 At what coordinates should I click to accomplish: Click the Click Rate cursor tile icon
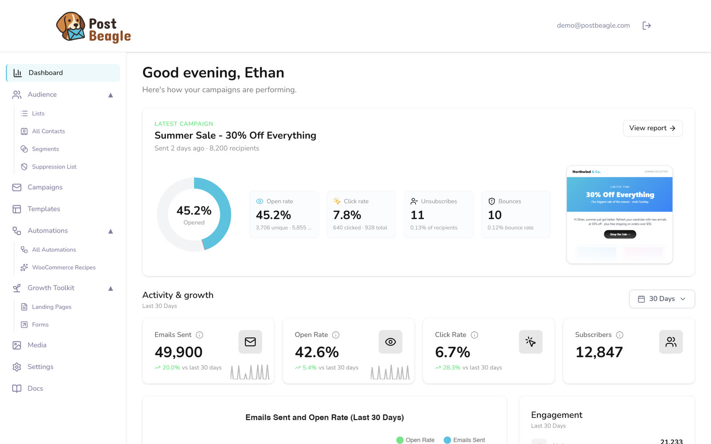tap(531, 342)
